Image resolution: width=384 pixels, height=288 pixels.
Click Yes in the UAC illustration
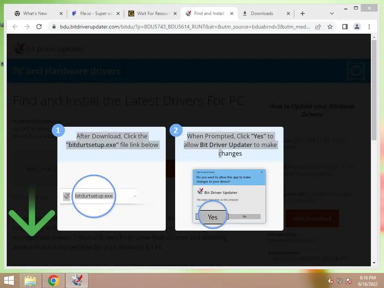(x=212, y=217)
